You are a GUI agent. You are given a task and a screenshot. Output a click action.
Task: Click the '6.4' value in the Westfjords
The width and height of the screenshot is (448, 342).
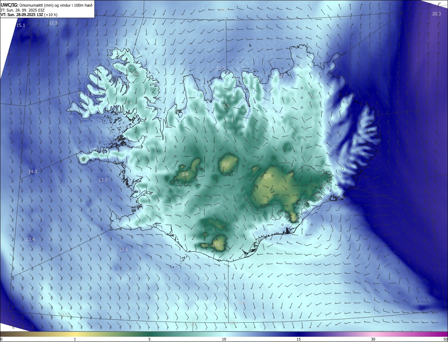(129, 104)
